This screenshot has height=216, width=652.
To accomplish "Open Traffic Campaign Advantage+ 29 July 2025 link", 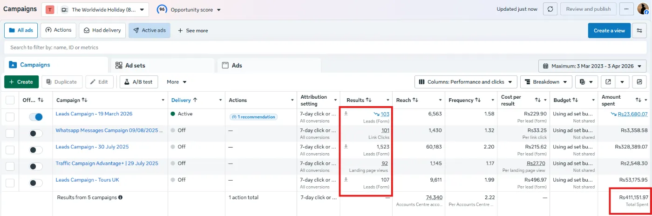I will pos(107,163).
